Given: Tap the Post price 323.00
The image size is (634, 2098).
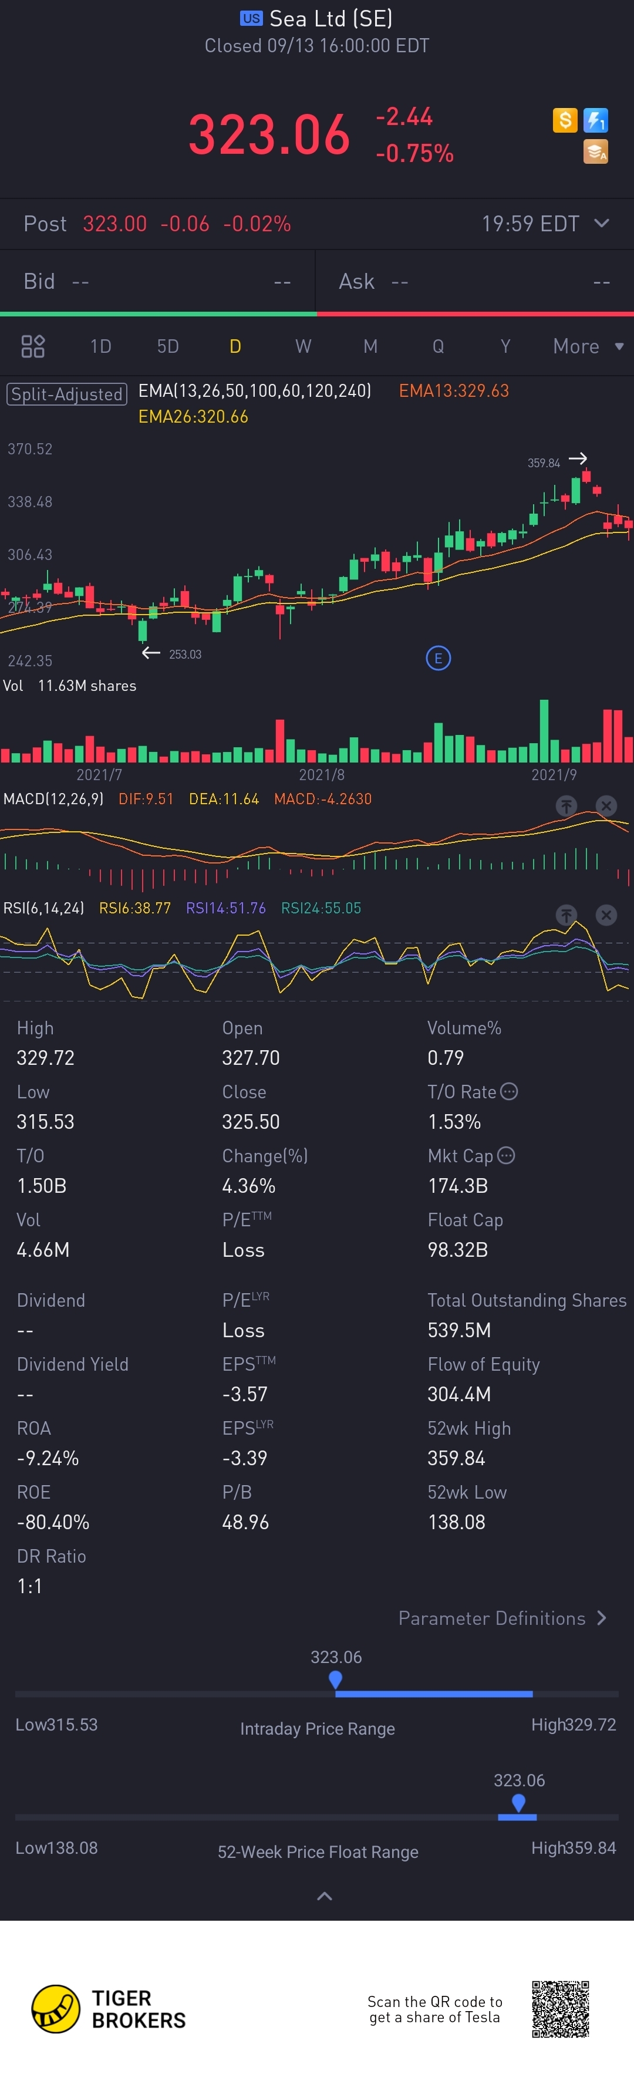Looking at the screenshot, I should [115, 223].
